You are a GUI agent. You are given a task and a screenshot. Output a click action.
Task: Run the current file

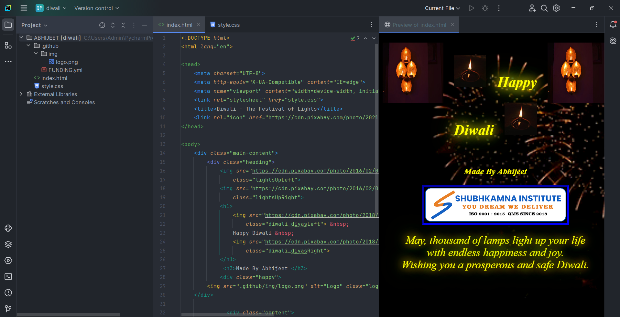(472, 8)
